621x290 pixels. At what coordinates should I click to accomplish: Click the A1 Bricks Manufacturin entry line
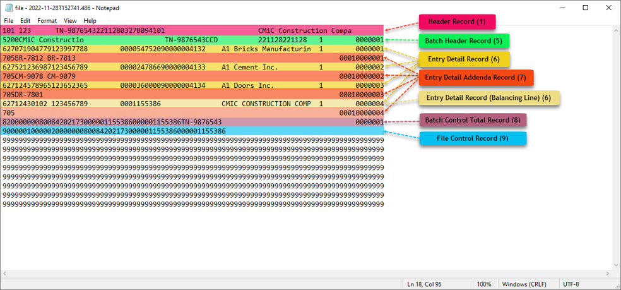192,49
